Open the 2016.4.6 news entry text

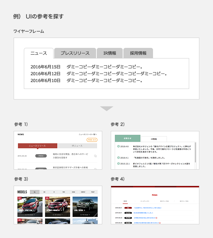162,149
